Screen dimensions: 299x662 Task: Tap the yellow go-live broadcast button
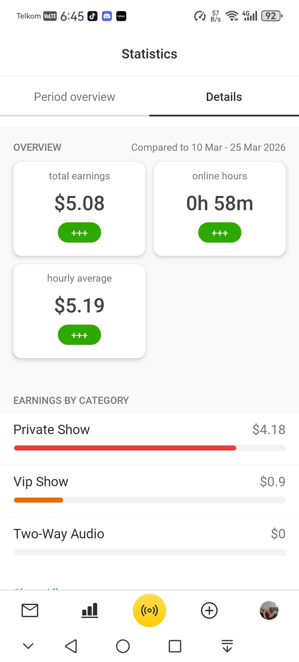tap(149, 610)
